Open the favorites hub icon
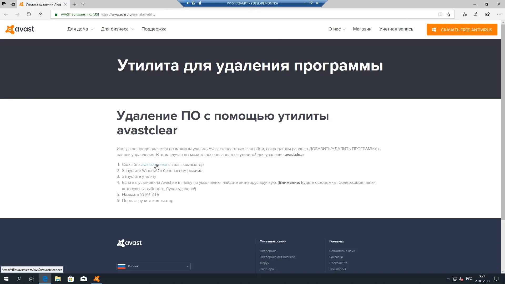Screen dimensions: 505x284 click(464, 14)
